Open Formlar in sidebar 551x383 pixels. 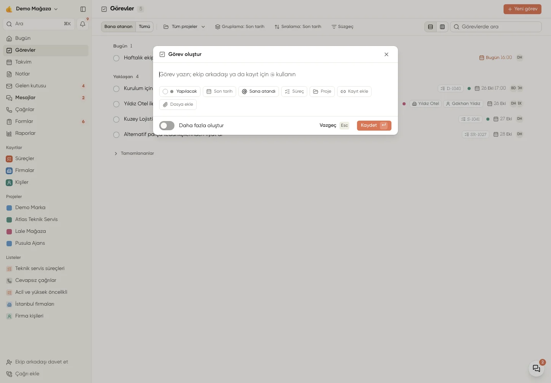(x=46, y=121)
